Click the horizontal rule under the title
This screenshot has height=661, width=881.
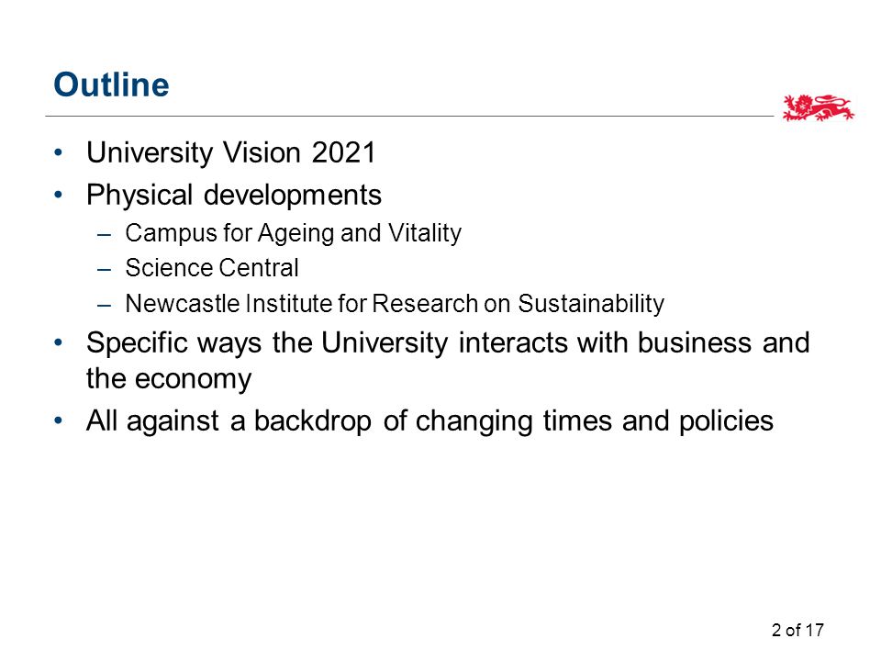click(x=409, y=117)
